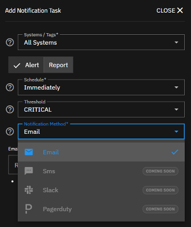The width and height of the screenshot is (191, 227).
Task: Click the blue envelope Email icon
Action: (x=29, y=152)
